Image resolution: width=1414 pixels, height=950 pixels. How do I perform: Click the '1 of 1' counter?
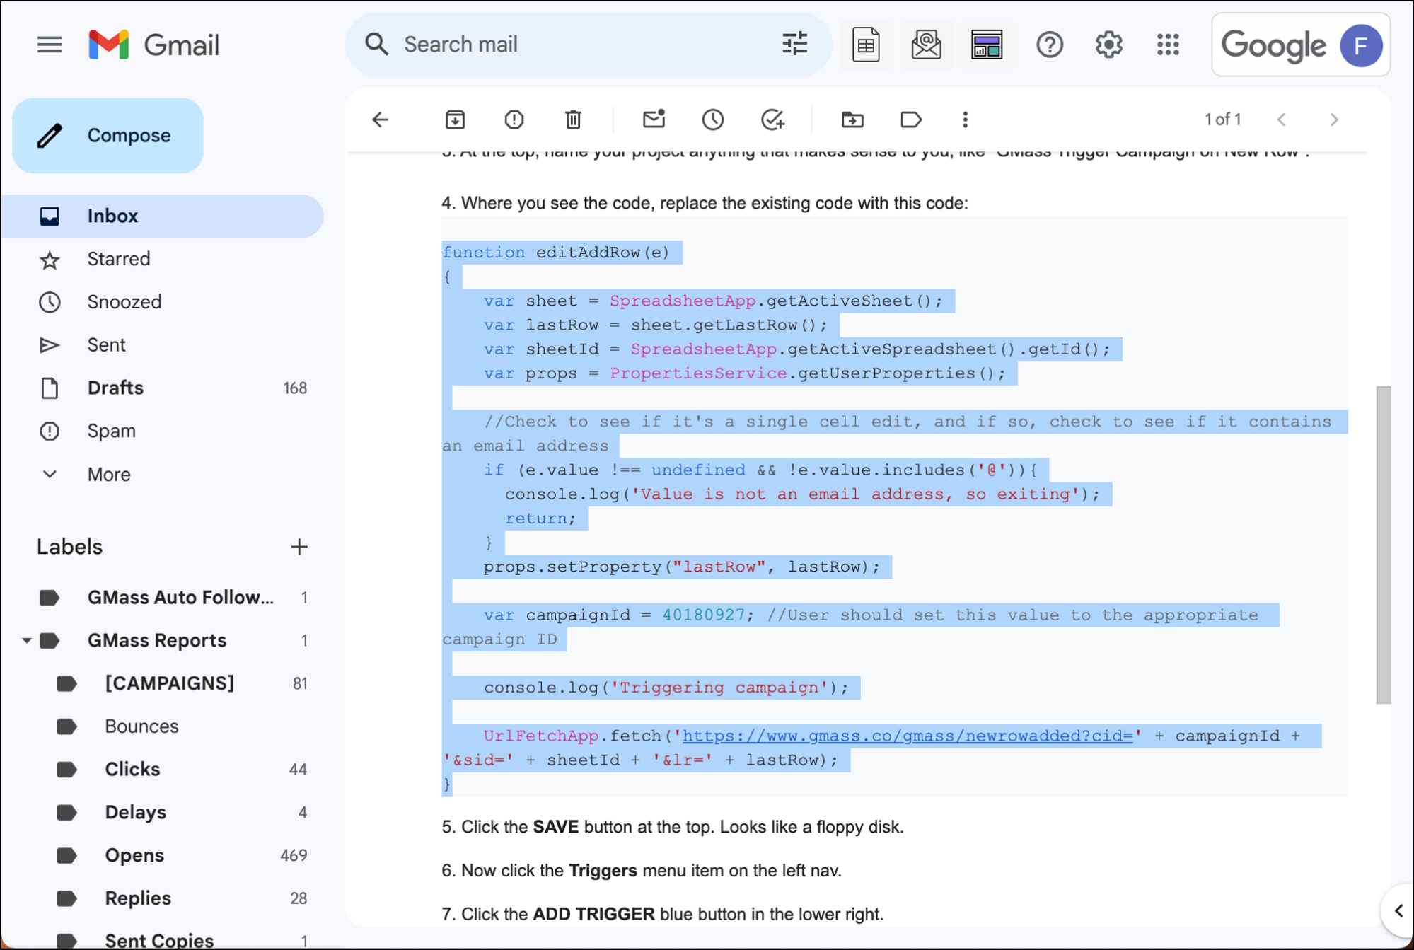point(1222,120)
